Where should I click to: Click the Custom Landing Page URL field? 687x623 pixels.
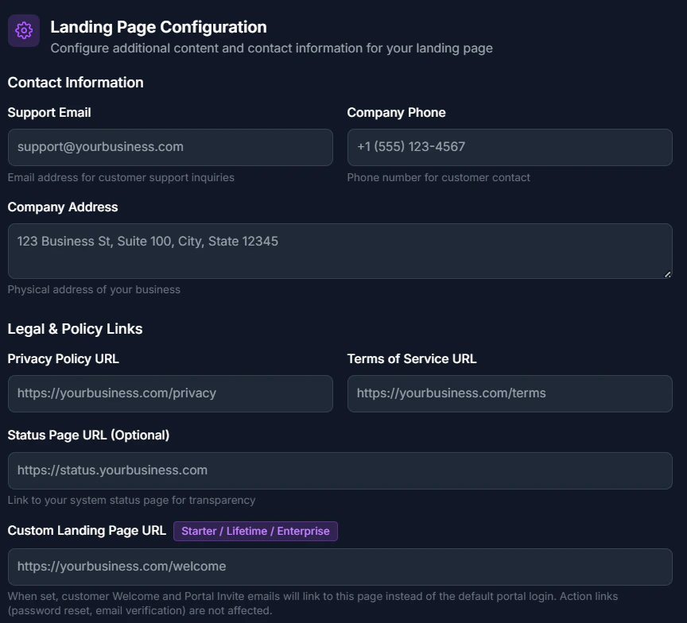(340, 567)
